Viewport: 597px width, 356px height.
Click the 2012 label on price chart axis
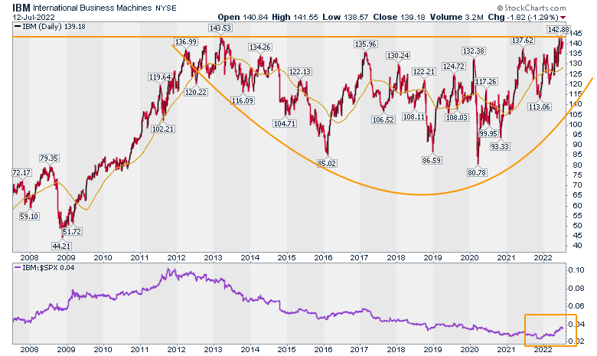[x=176, y=258]
